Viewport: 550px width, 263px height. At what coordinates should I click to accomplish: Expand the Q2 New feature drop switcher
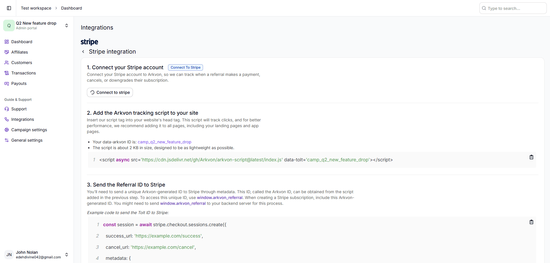[x=67, y=25]
